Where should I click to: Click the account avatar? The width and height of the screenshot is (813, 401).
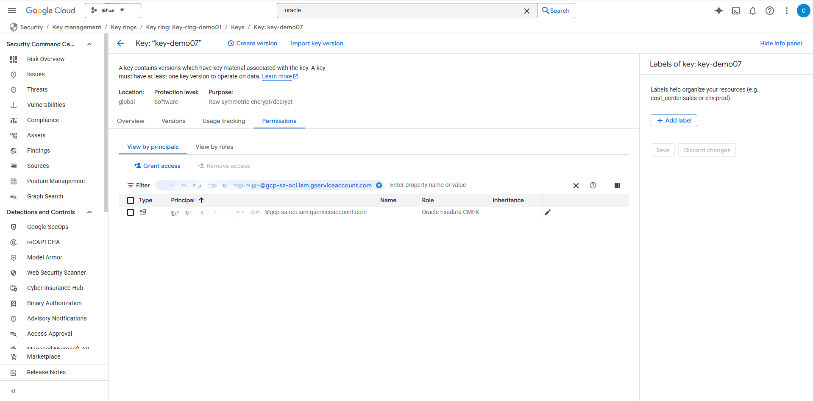[x=803, y=11]
